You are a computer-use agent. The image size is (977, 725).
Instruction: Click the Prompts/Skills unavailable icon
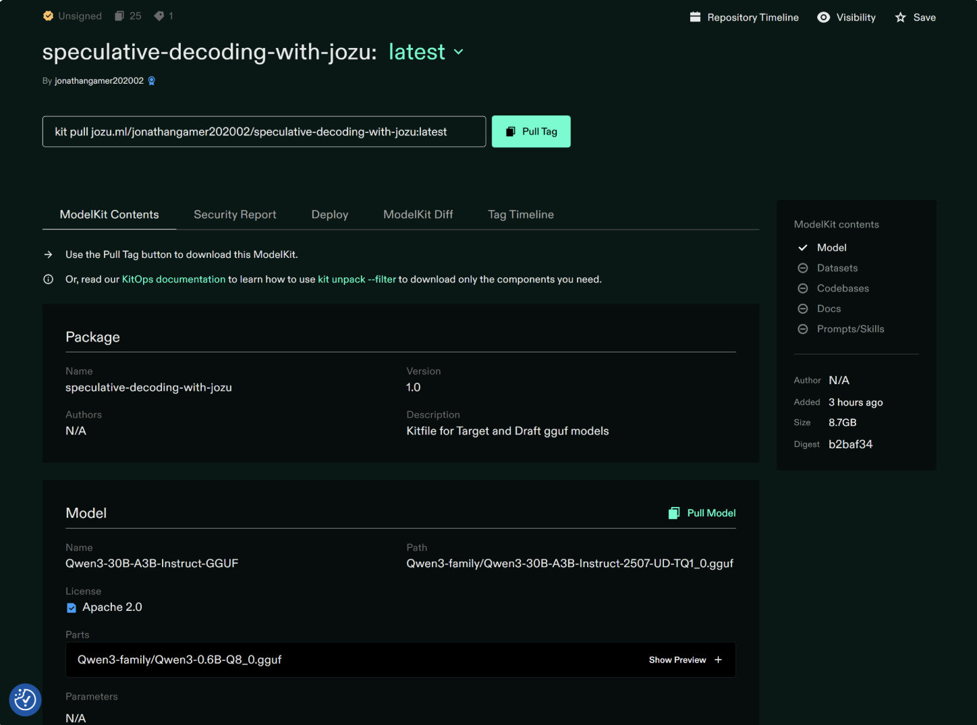coord(803,329)
